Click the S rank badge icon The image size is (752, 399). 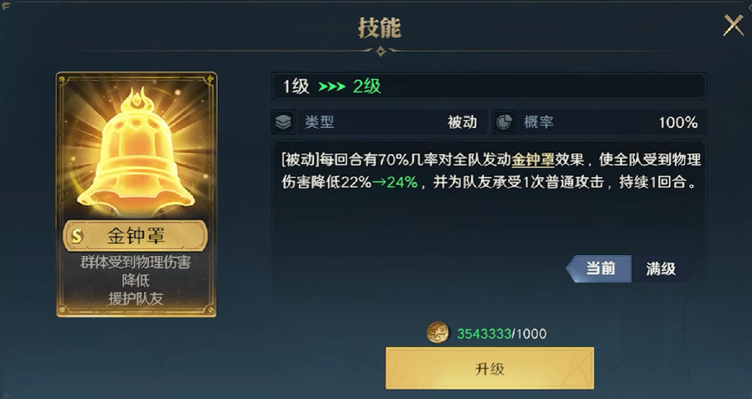[x=77, y=236]
